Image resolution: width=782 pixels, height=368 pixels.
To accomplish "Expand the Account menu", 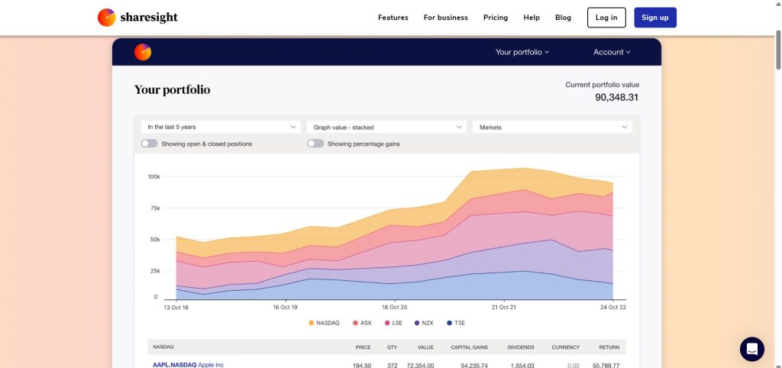I will click(612, 52).
